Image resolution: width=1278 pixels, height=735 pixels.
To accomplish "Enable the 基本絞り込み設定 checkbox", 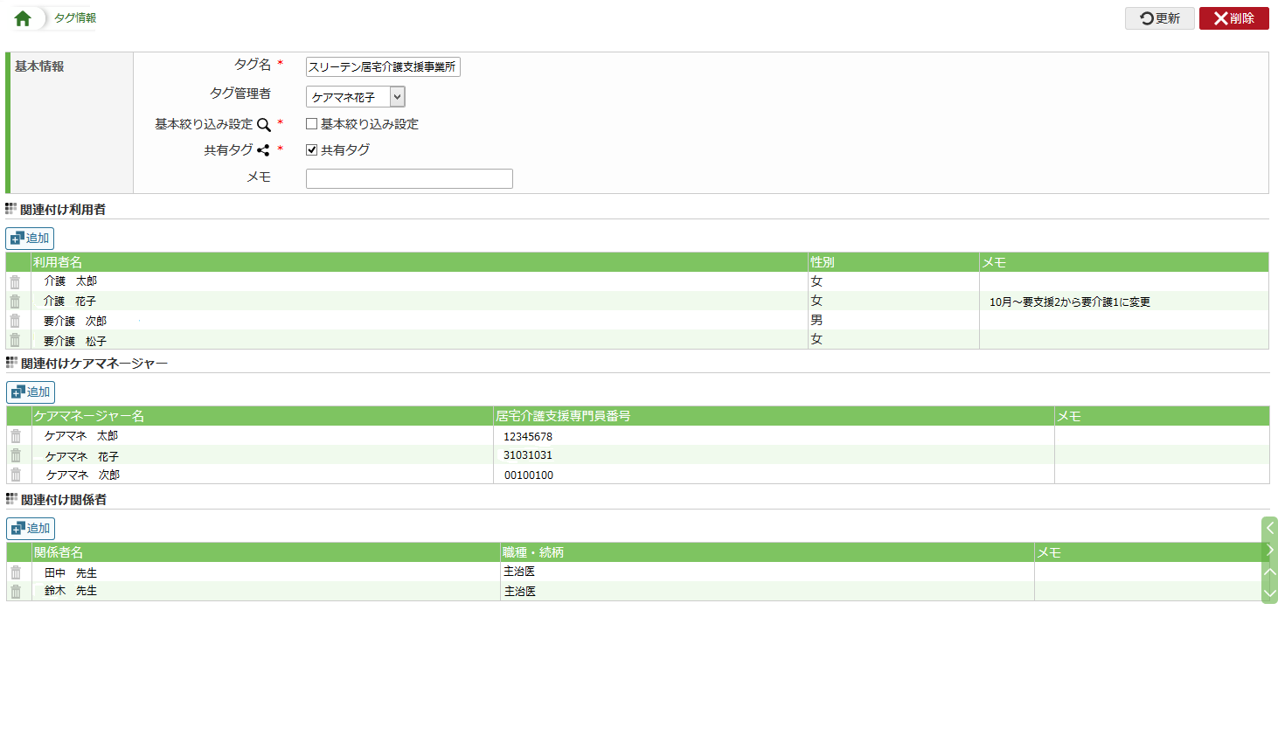I will pos(311,124).
